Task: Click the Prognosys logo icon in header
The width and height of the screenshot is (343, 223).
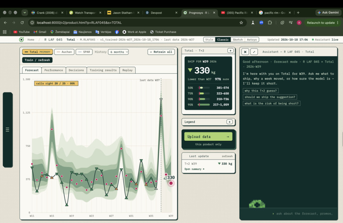Action: point(21,40)
